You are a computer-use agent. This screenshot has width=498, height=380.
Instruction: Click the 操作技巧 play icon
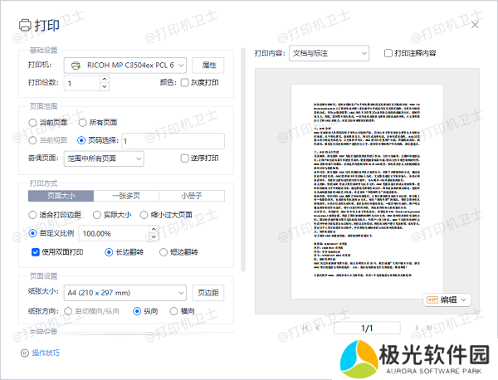(24, 353)
